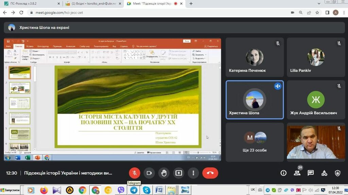Viewport: 348px width, 195px height.
Task: Open the Chrome three-dot menu
Action: pyautogui.click(x=343, y=13)
